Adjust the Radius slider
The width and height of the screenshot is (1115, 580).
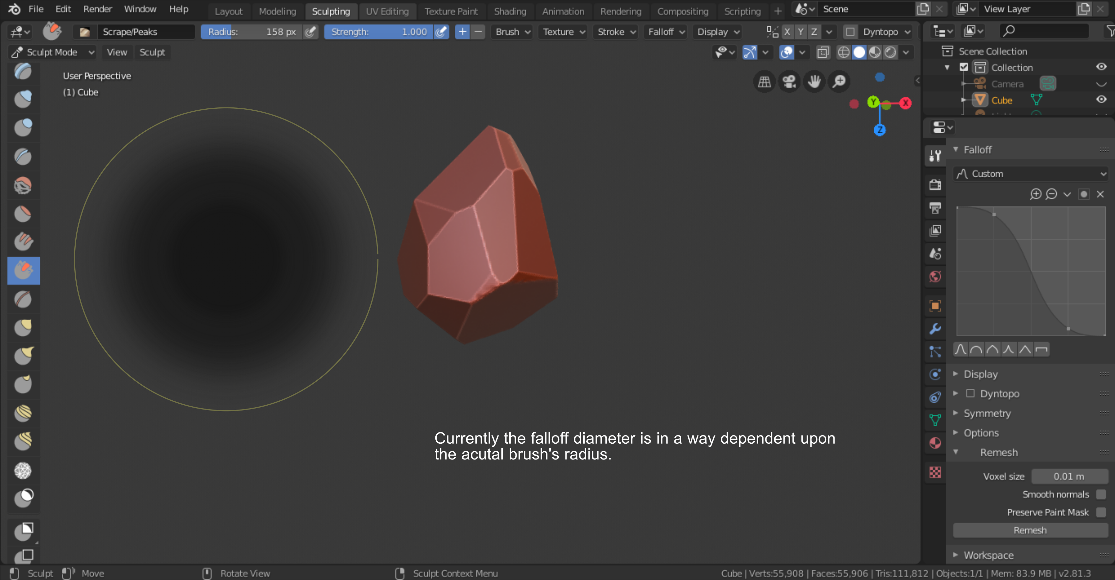(x=252, y=32)
